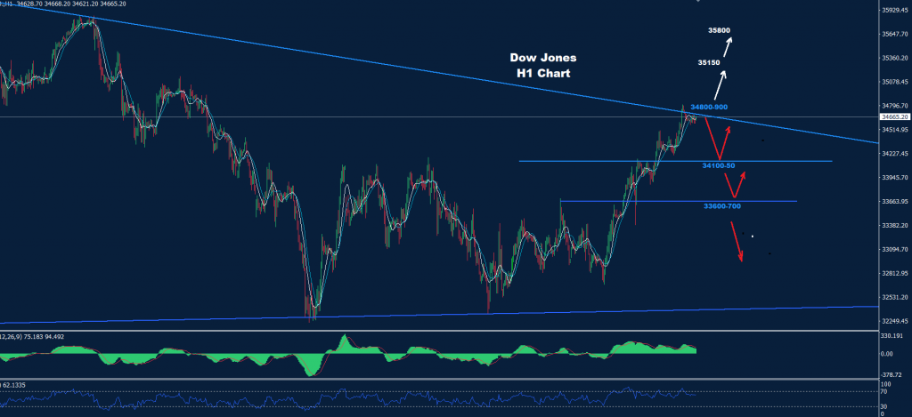Click 330.191 on the MACD scale
This screenshot has width=912, height=417.
(892, 336)
